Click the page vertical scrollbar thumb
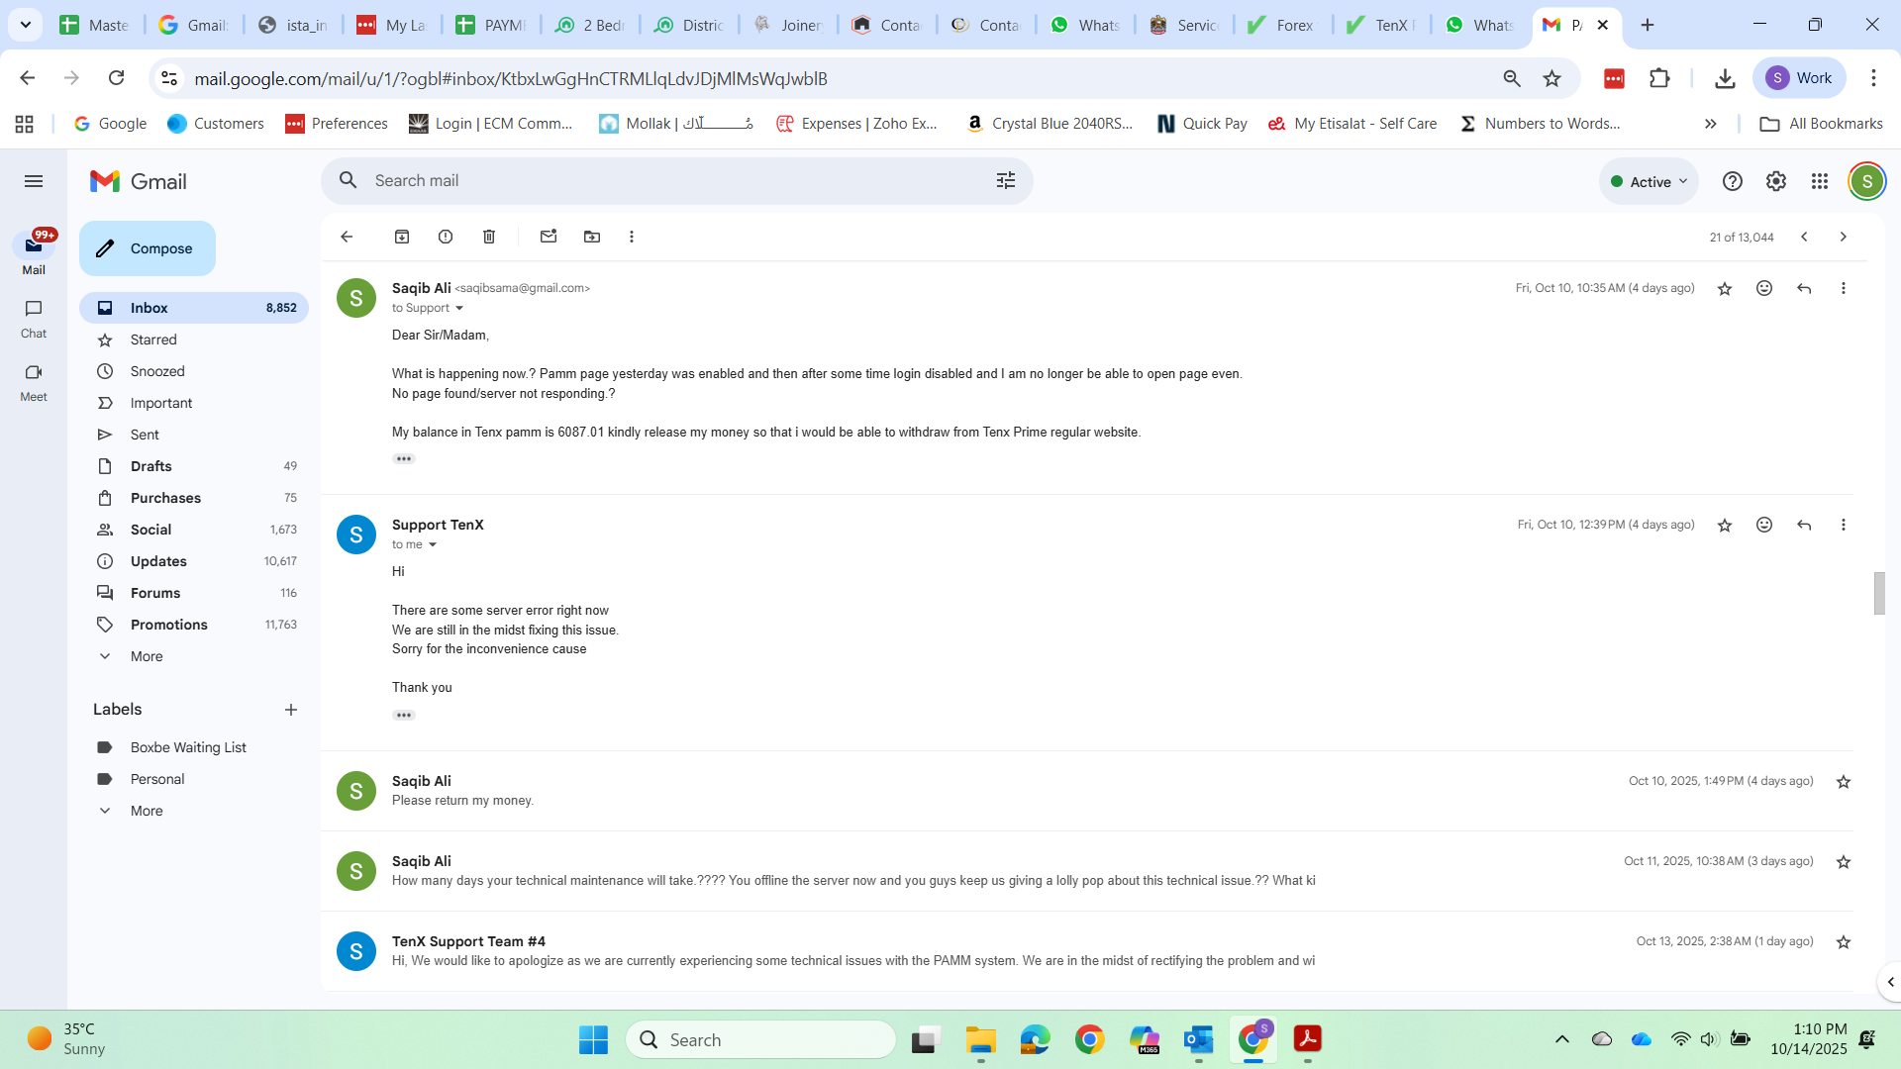Screen dimensions: 1901x1069 1878,593
